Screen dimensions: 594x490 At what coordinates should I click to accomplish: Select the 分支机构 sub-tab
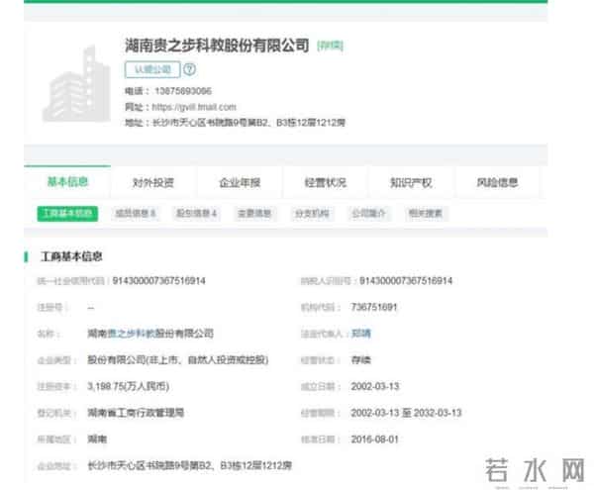click(312, 214)
